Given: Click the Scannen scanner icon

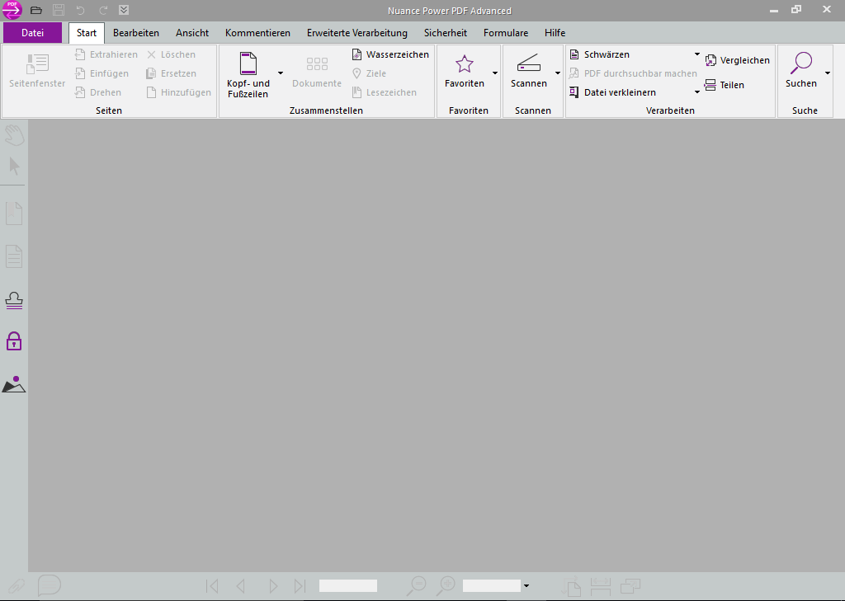Looking at the screenshot, I should click(528, 64).
